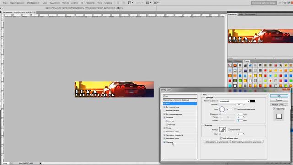Image resolution: width=293 pixels, height=165 pixels.
Task: Switch to the Гистограмма panel tab
Action: click(x=250, y=14)
